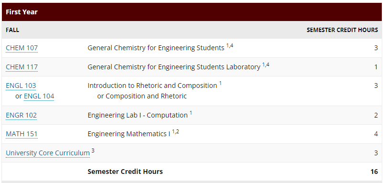Viewport: 388px width, 183px height.
Task: Open the University Core Curriculum link
Action: pyautogui.click(x=48, y=153)
